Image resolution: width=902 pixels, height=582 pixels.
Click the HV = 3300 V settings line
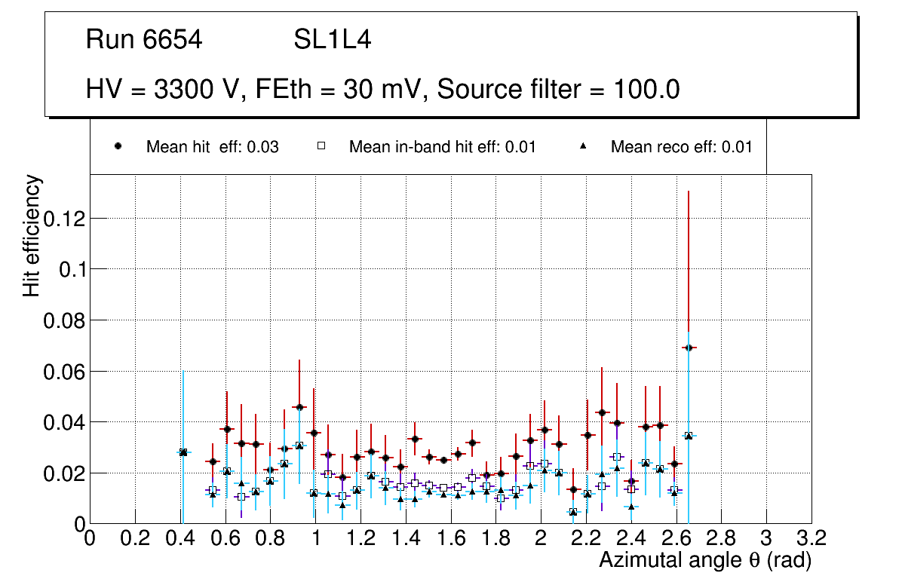(382, 90)
